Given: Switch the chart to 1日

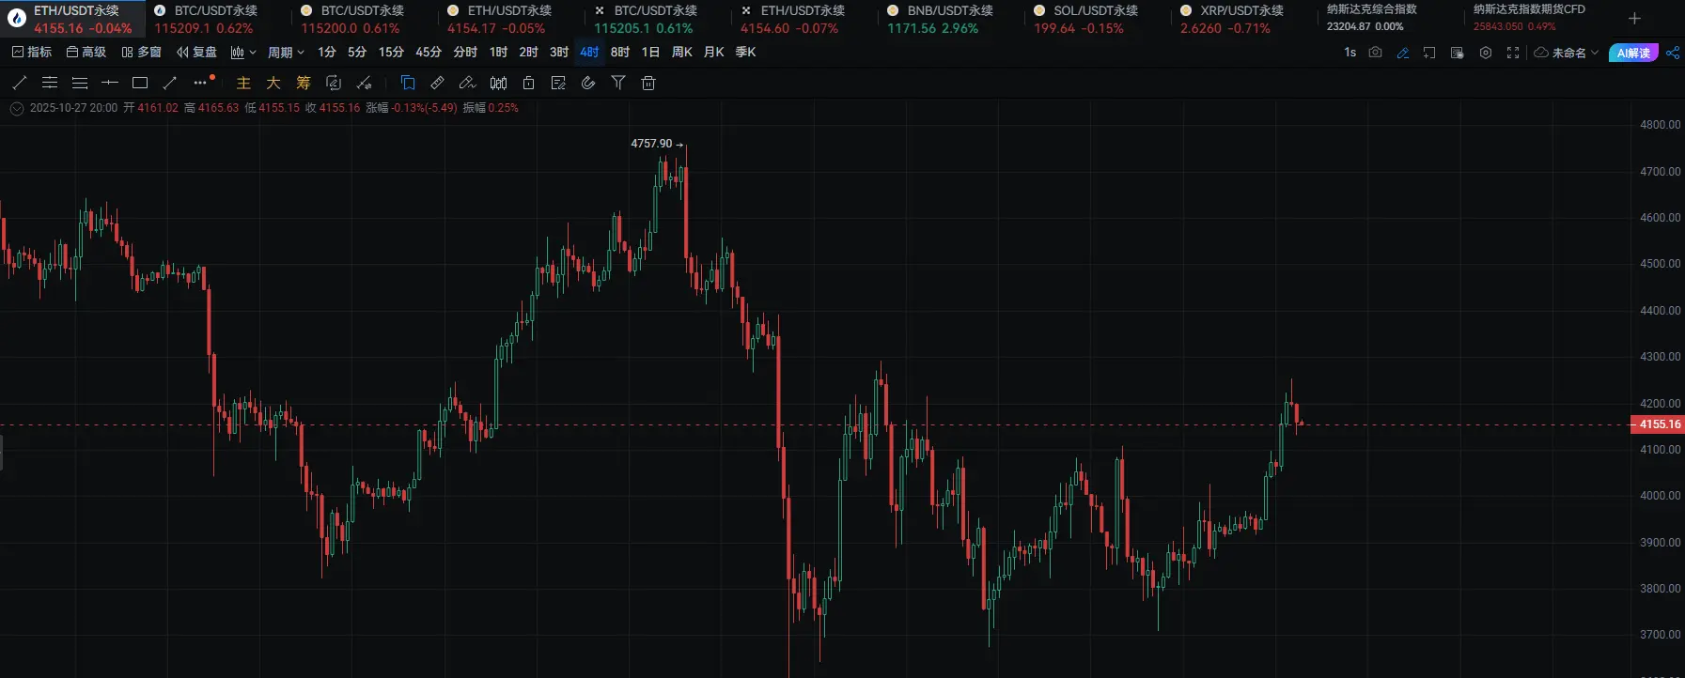Looking at the screenshot, I should pos(650,53).
